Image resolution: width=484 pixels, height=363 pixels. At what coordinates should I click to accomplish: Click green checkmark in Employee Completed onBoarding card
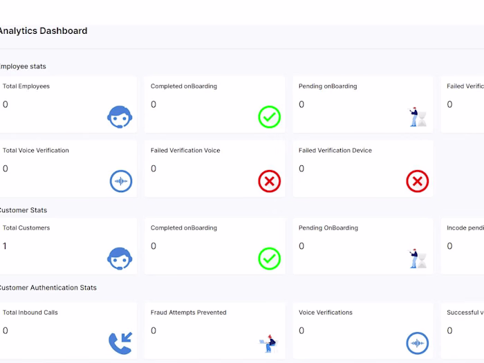point(270,117)
